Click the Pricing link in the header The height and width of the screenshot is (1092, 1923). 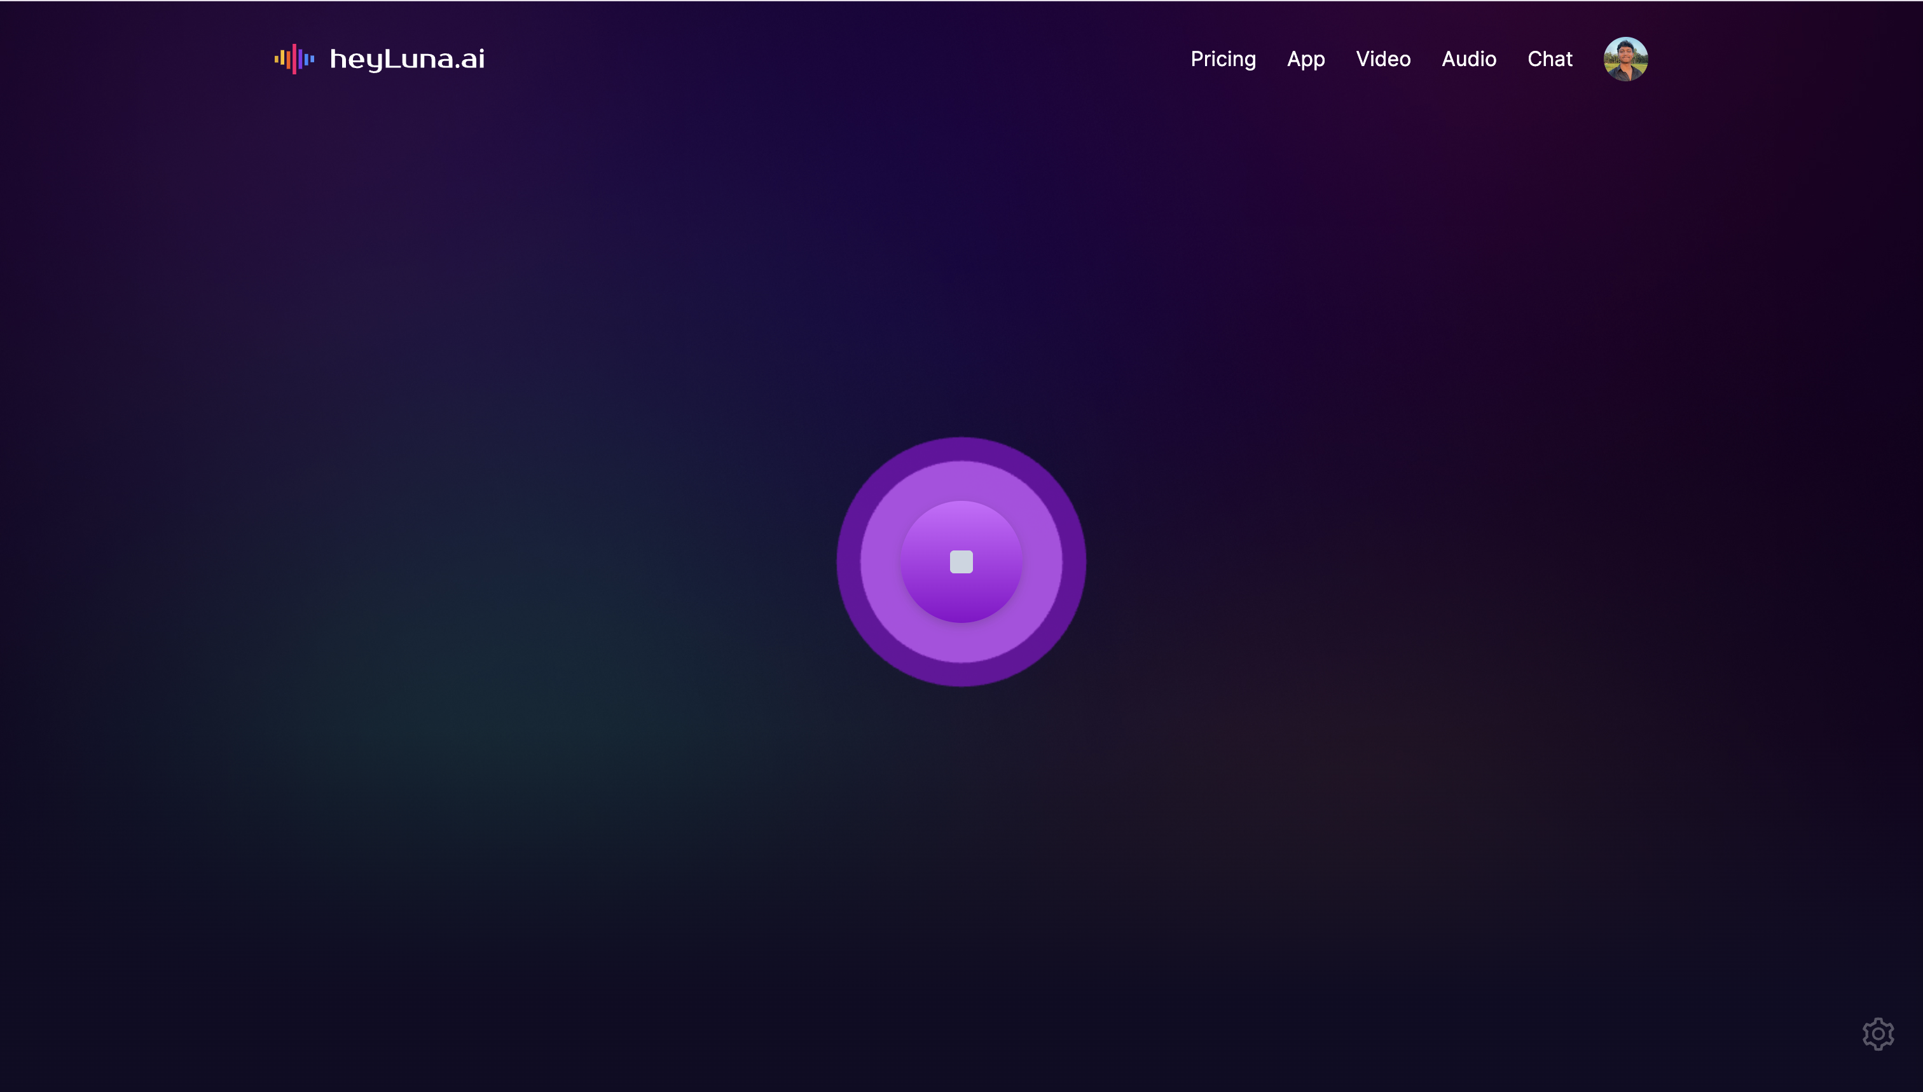(x=1223, y=59)
